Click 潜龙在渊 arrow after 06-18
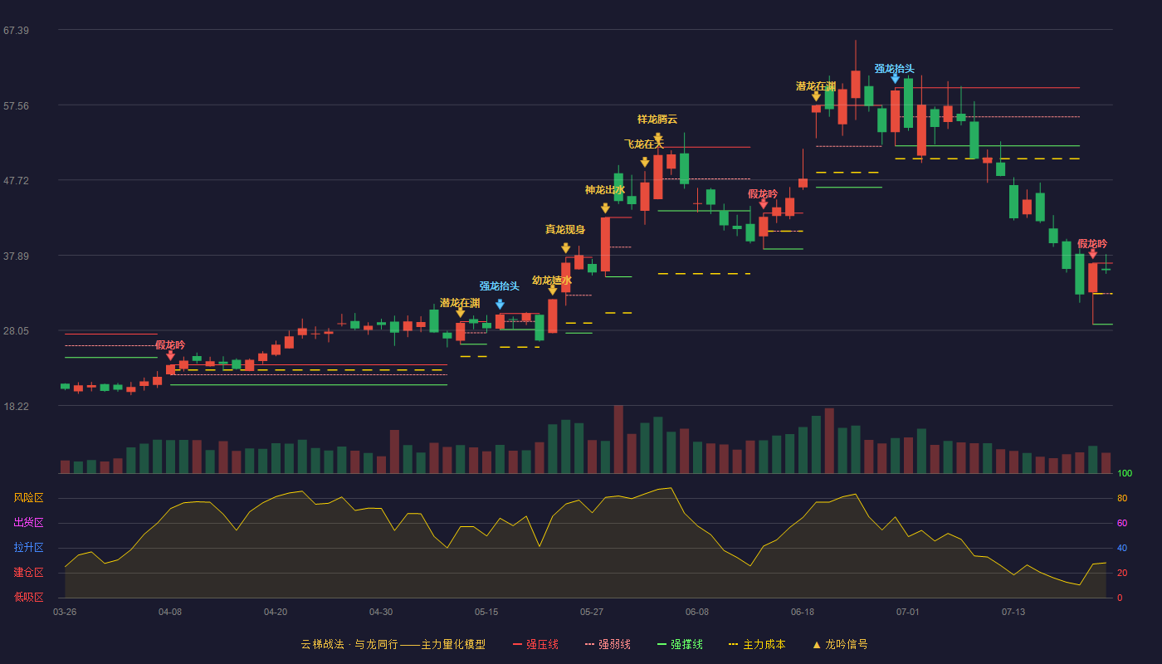The image size is (1162, 664). point(816,96)
